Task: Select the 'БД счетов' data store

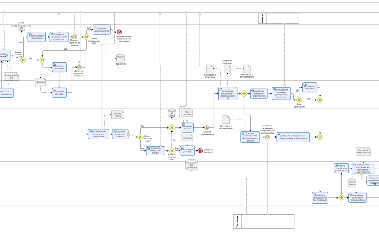Action: click(x=172, y=113)
